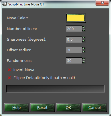Image resolution: width=111 pixels, height=116 pixels.
Task: Click the Number of lines input field
Action: coord(74,29)
